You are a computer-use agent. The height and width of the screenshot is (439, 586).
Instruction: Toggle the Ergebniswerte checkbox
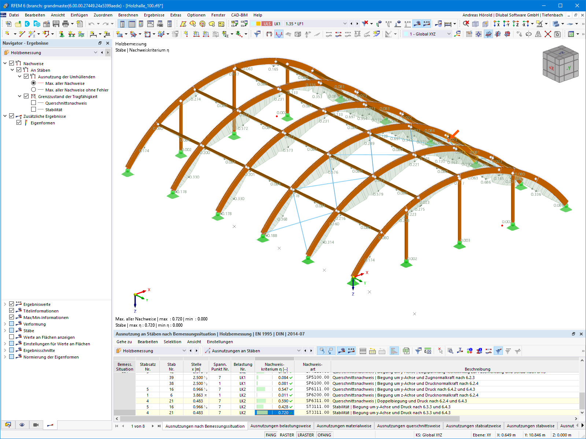coord(12,304)
